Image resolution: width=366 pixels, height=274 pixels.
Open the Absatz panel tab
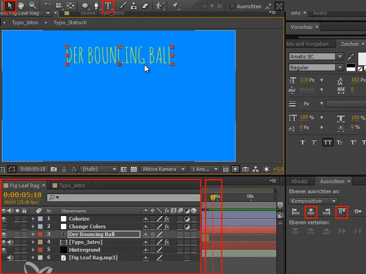(299, 181)
